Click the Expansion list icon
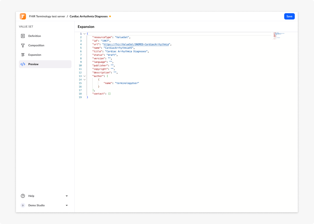 [23, 55]
